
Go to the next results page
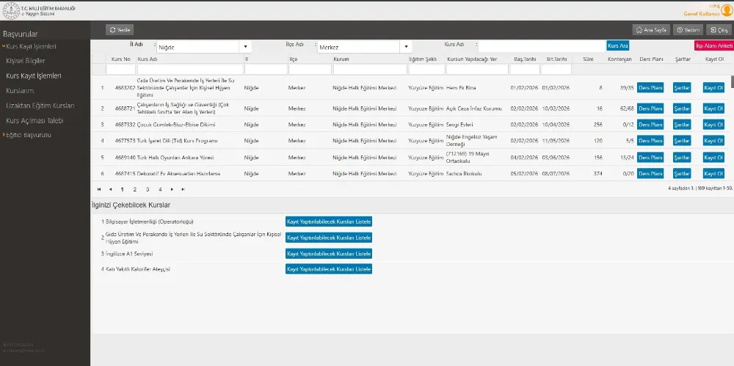(x=172, y=189)
